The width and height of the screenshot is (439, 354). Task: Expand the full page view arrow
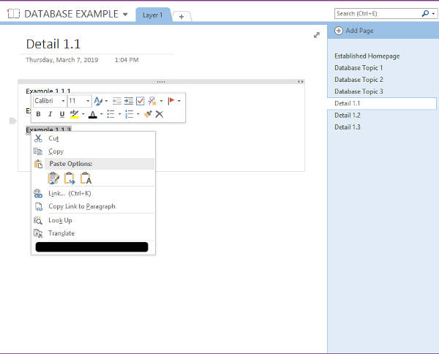[x=316, y=34]
